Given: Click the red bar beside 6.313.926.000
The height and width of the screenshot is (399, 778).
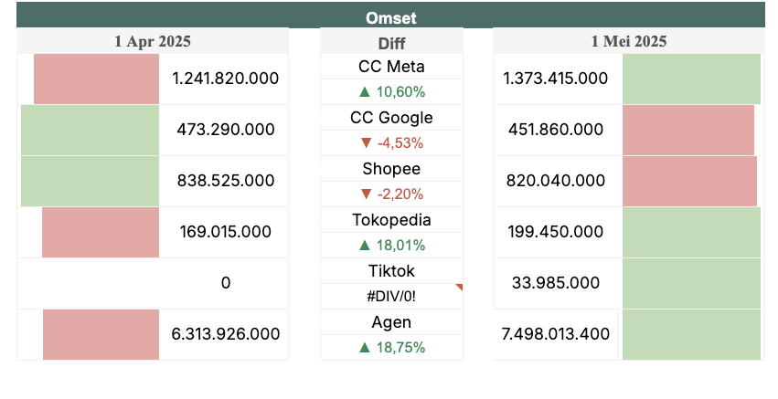Looking at the screenshot, I should click(101, 334).
